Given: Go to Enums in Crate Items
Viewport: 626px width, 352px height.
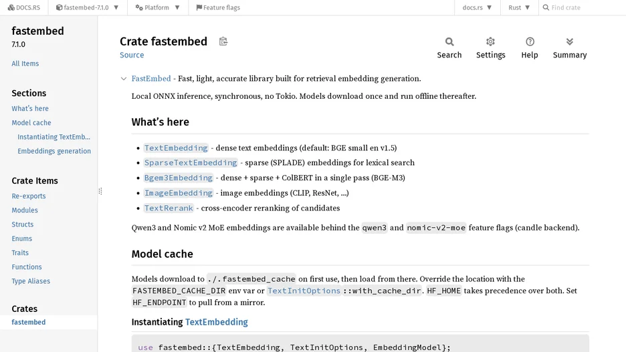Looking at the screenshot, I should click(x=21, y=239).
